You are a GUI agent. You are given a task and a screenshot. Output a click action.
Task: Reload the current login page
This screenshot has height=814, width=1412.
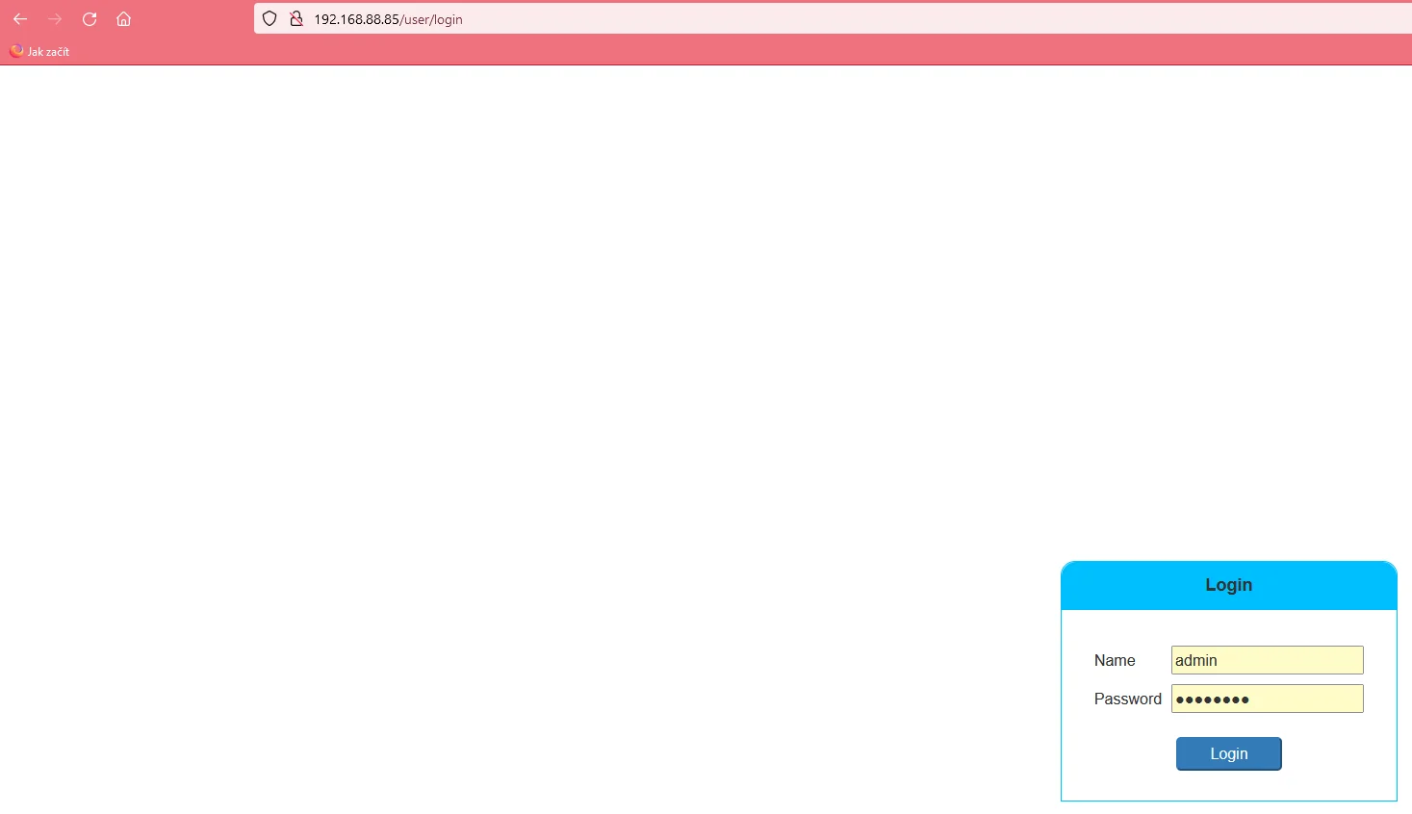point(90,19)
